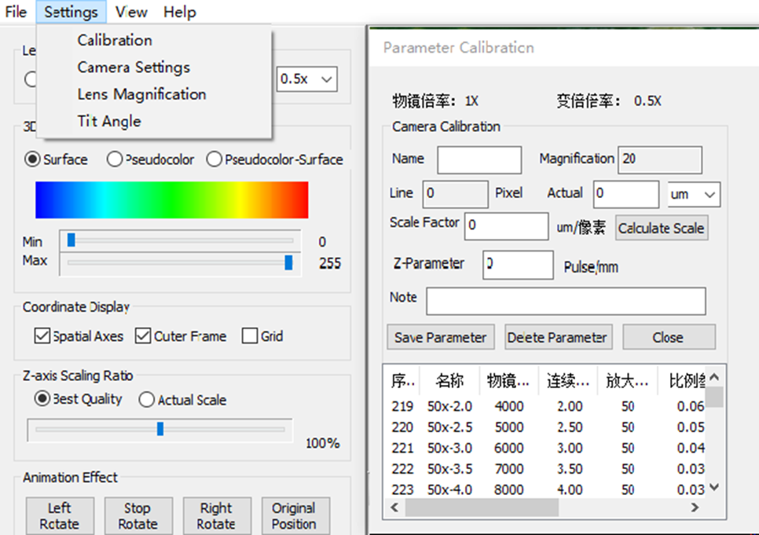Open Calibration from the Settings menu
Screen dimensions: 759x535
(115, 40)
